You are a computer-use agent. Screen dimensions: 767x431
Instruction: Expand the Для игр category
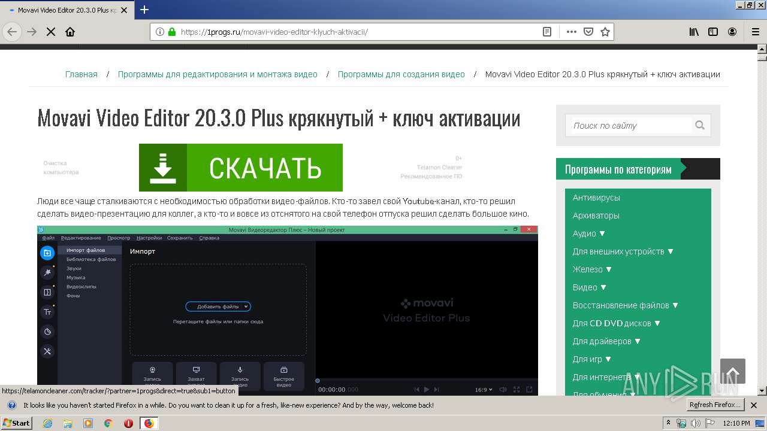point(592,359)
